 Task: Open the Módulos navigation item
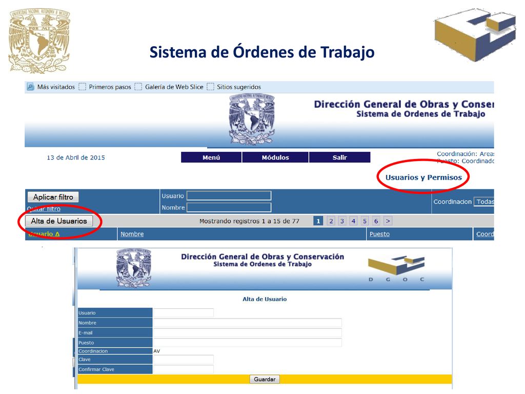click(275, 157)
